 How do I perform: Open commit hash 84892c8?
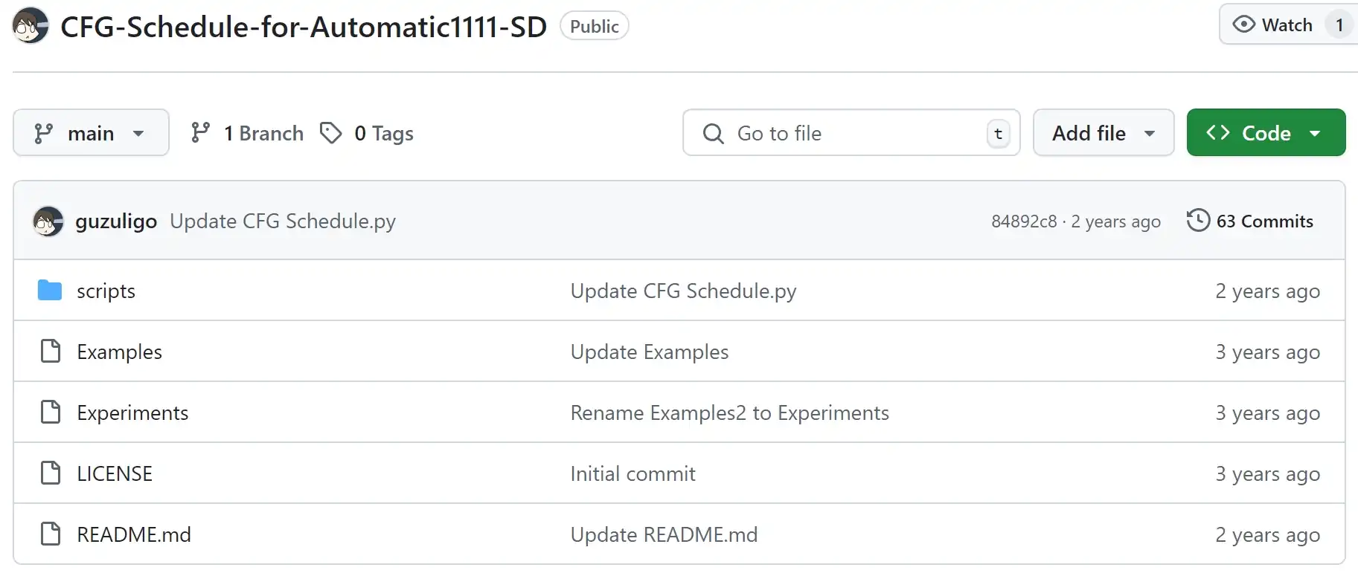coord(1024,221)
